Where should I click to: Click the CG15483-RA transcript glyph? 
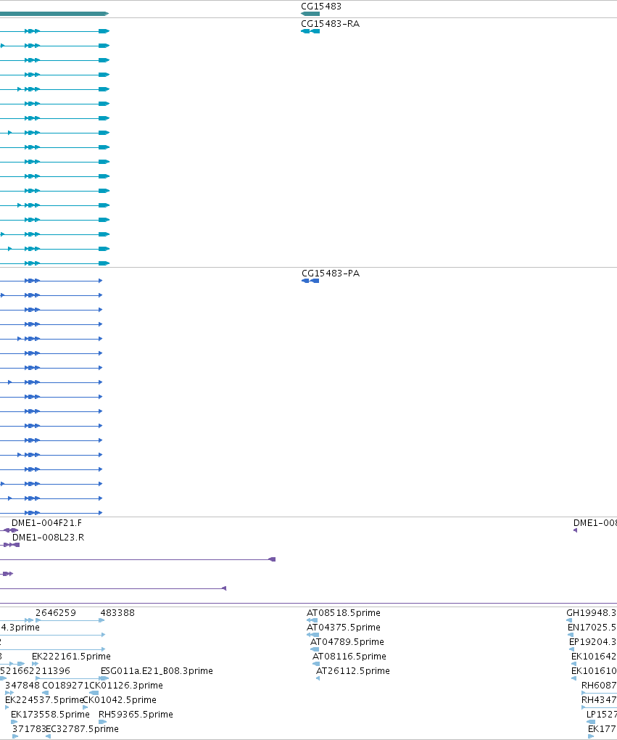pos(310,31)
